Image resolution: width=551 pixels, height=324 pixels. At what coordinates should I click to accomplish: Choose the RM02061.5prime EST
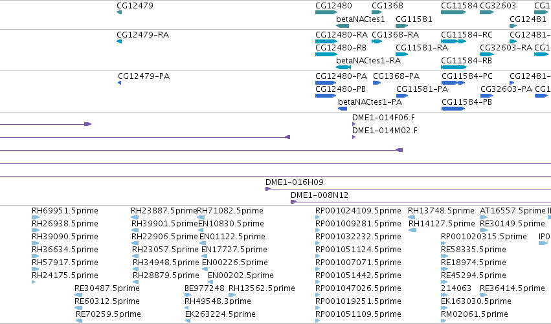[x=444, y=321]
